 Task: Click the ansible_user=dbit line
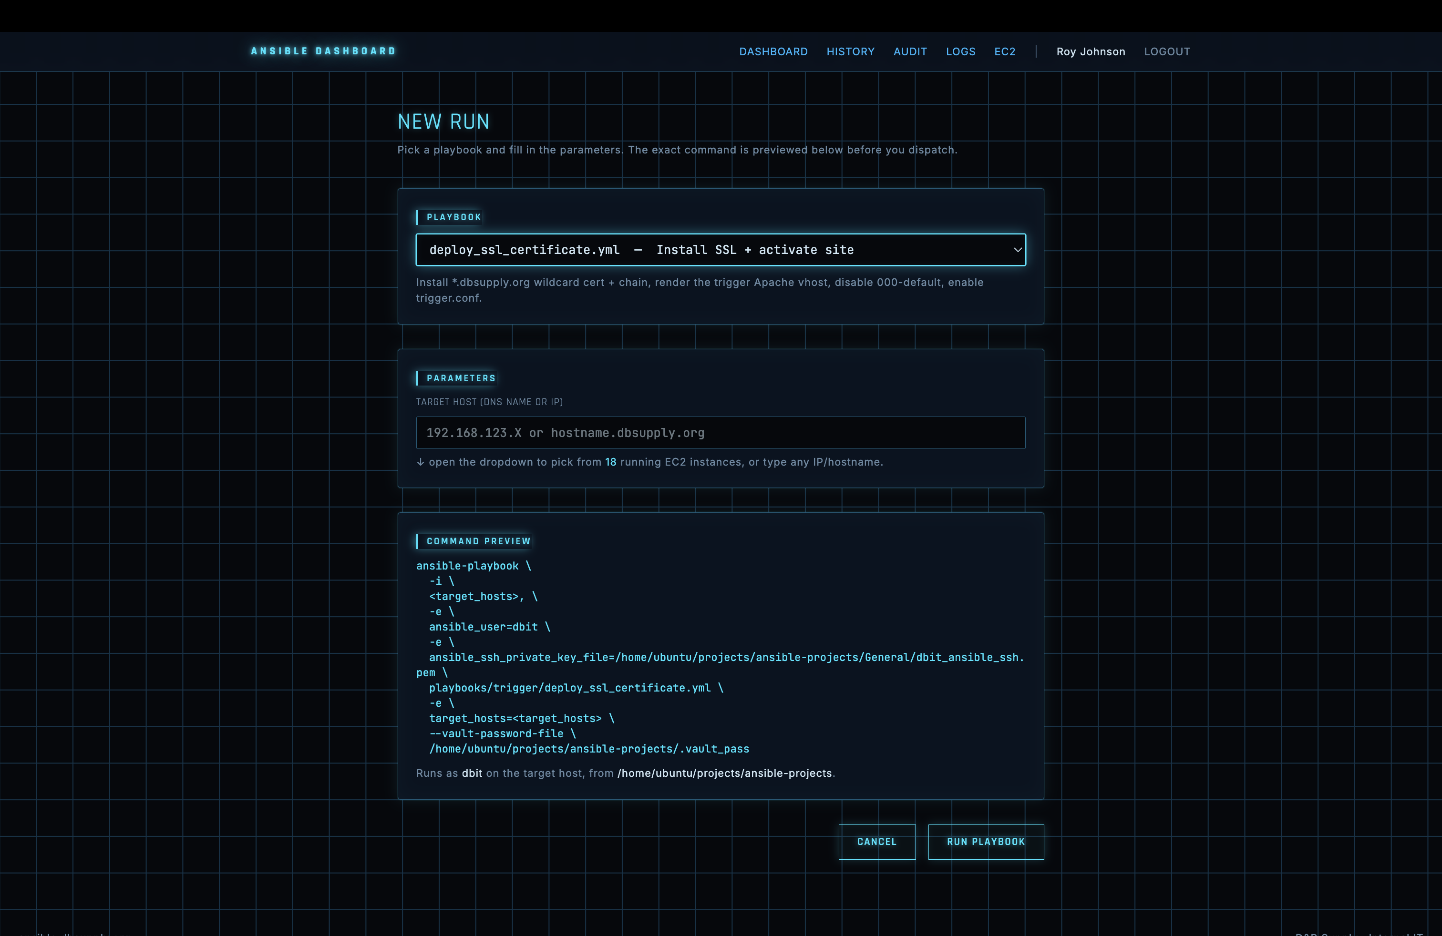490,627
